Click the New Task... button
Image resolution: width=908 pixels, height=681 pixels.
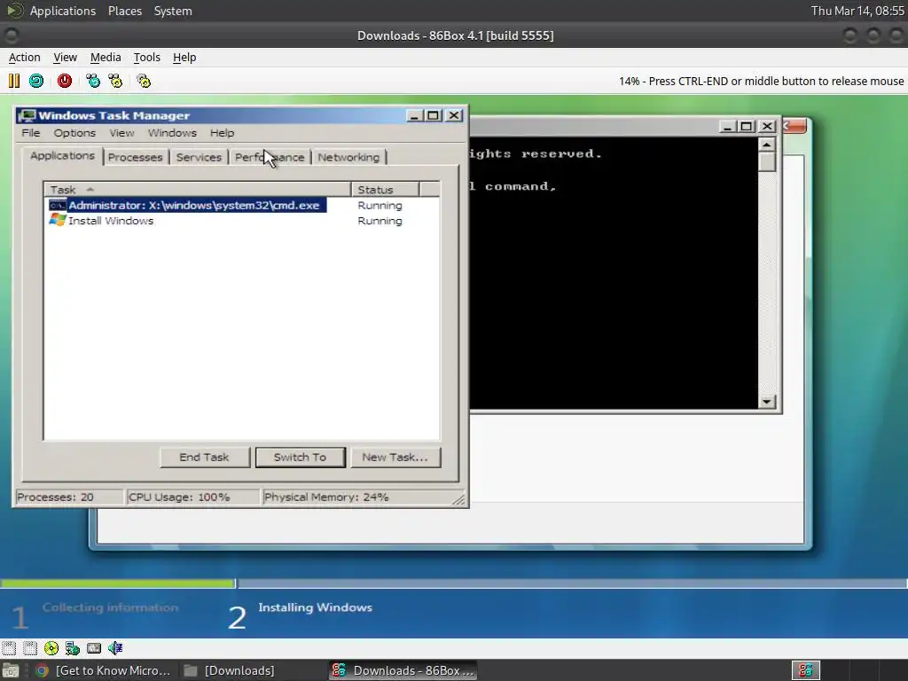click(395, 457)
